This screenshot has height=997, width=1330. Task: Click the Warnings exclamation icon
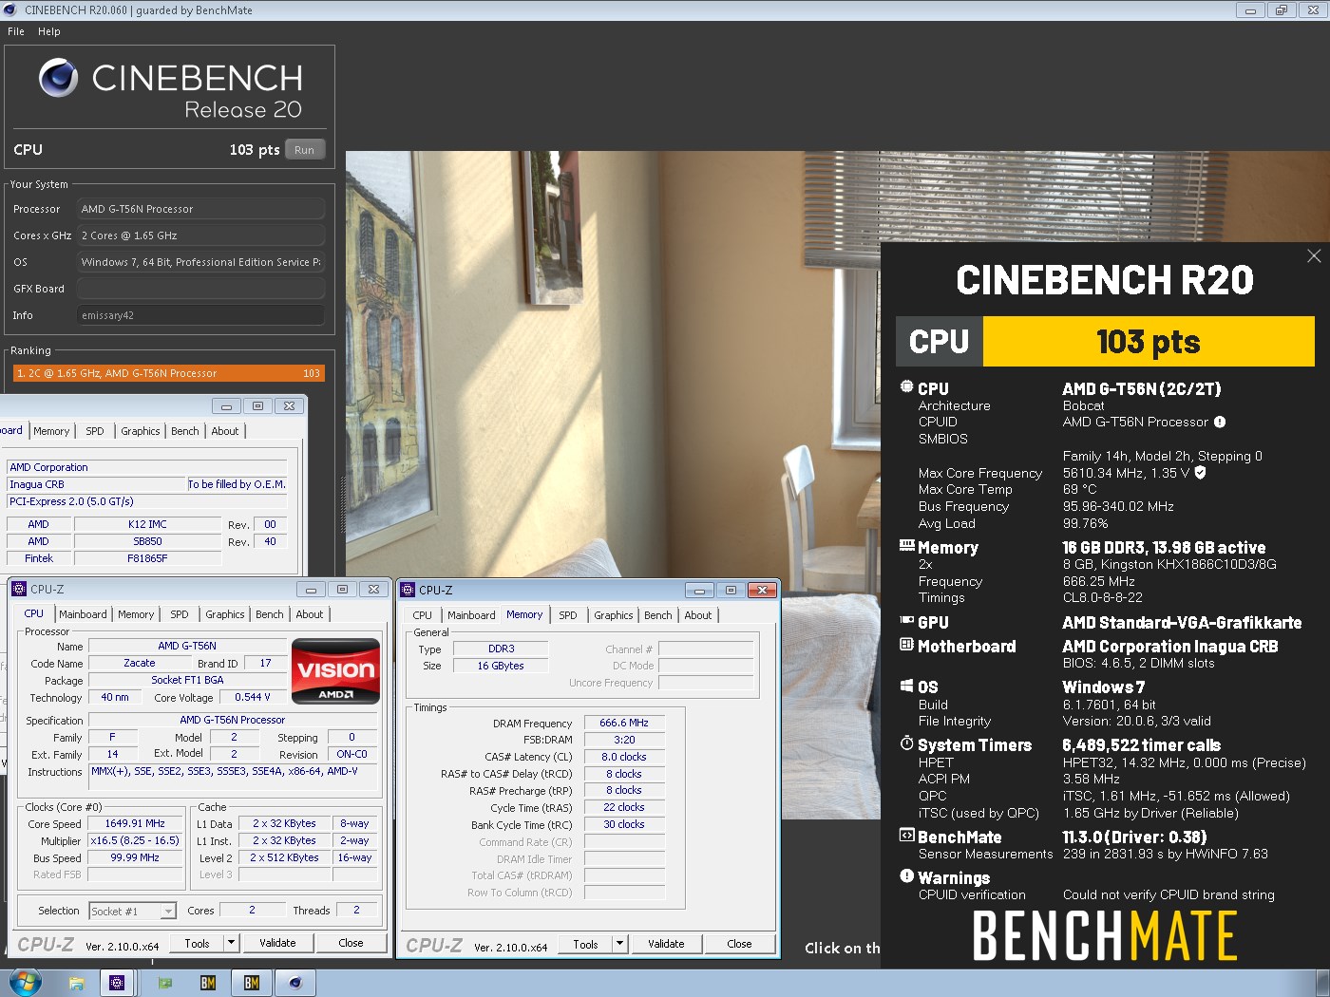click(x=906, y=876)
